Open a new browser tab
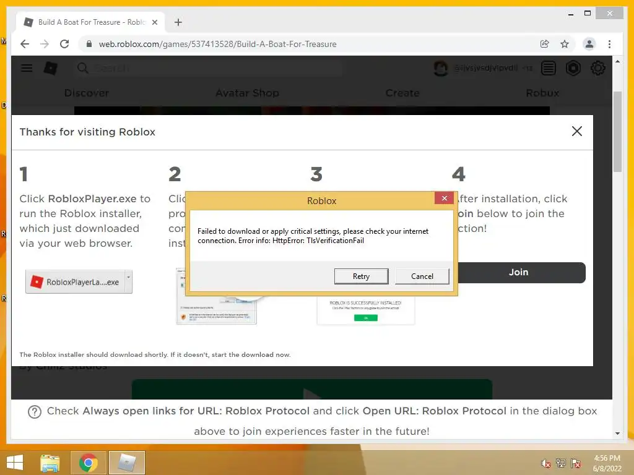634x475 pixels. (178, 22)
